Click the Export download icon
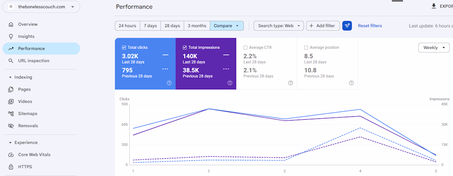 434,6
